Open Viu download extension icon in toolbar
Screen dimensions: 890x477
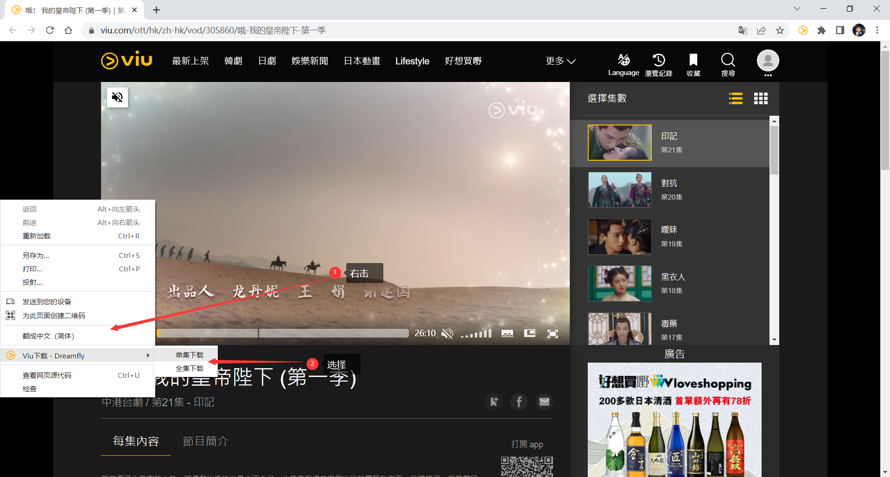click(x=803, y=31)
